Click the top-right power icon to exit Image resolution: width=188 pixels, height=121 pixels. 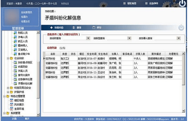[182, 3]
